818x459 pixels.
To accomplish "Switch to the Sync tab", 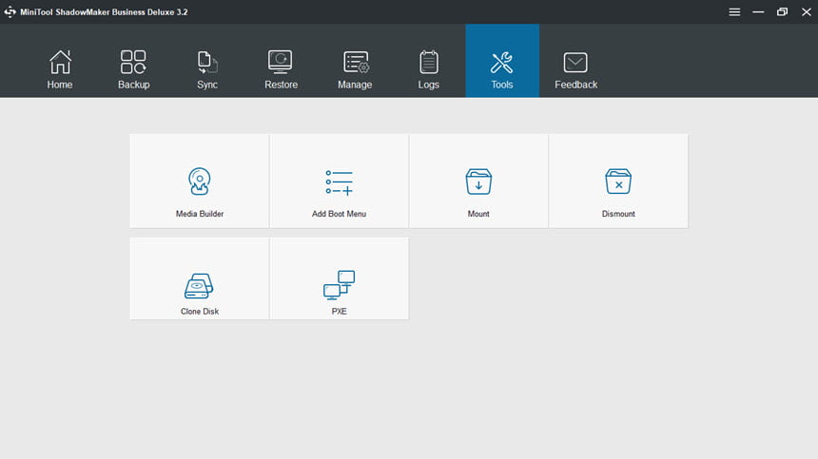I will click(207, 68).
